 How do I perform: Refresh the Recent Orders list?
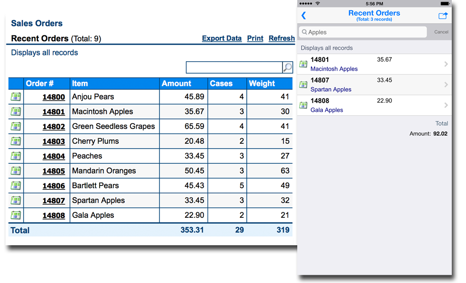(282, 38)
